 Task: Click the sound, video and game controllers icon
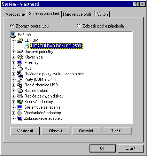(x=20, y=74)
